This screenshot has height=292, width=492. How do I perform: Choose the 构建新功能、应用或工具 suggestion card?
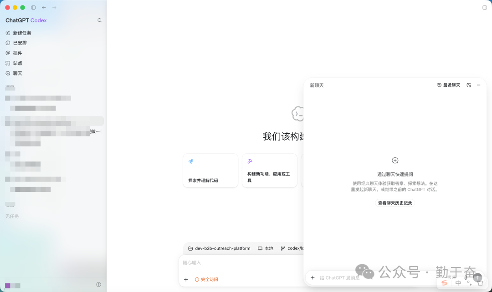[270, 171]
